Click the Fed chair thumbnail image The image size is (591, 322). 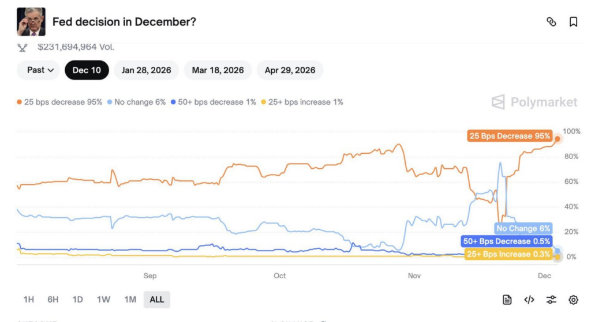(31, 22)
